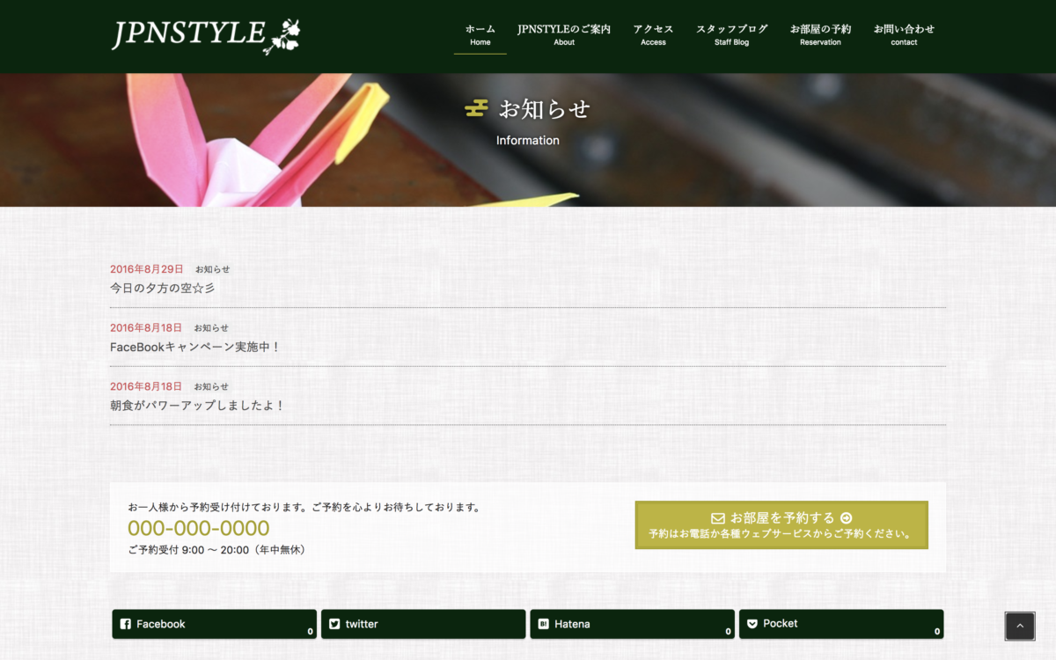Select JPNSTYLEのご案内 About in the navigation

pyautogui.click(x=563, y=33)
